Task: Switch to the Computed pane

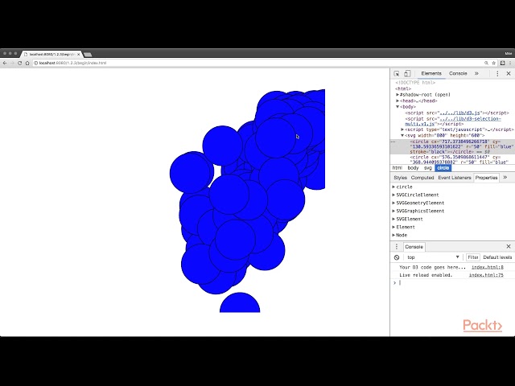Action: [422, 178]
